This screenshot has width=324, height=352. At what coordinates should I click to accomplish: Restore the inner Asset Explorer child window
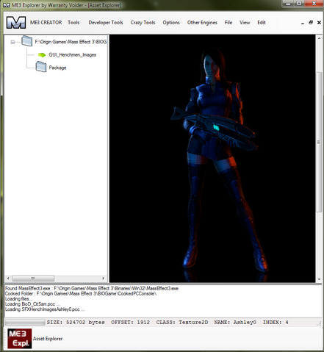coord(311,23)
